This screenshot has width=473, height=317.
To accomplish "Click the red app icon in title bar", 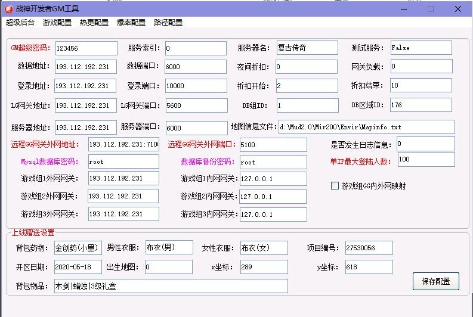I will (x=8, y=9).
